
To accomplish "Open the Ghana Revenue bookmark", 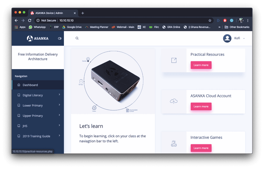I will [197, 27].
